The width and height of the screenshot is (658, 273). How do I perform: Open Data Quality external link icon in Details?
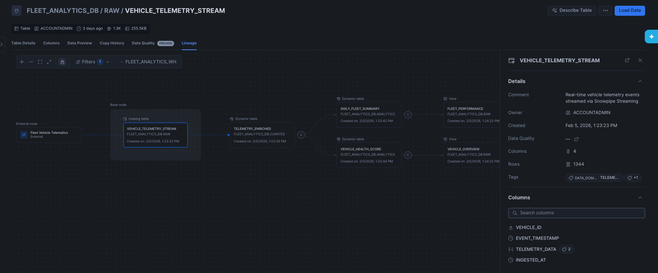click(576, 140)
